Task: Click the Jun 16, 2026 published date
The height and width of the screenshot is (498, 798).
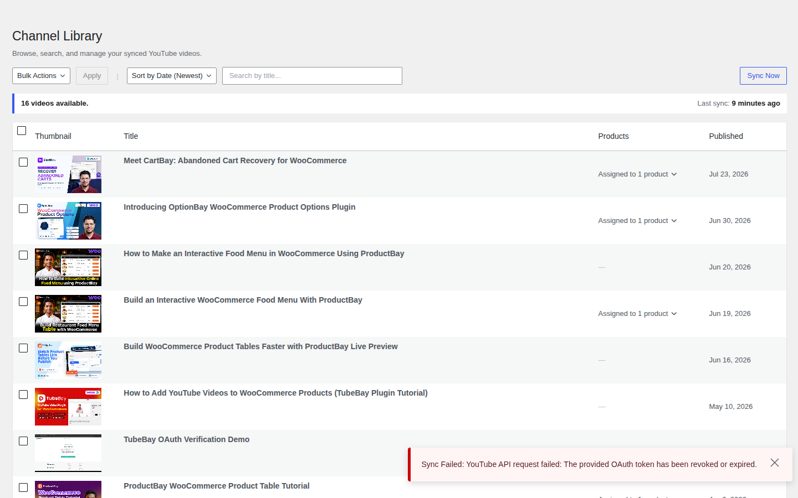Action: click(730, 360)
